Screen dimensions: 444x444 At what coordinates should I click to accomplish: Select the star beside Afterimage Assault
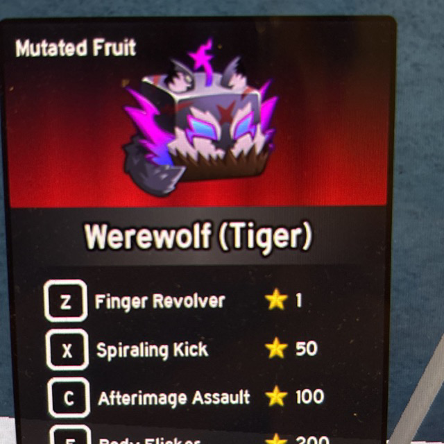point(276,396)
